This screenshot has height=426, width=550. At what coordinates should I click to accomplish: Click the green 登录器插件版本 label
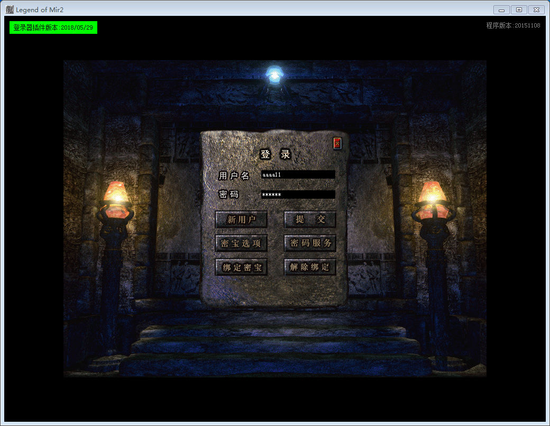53,27
